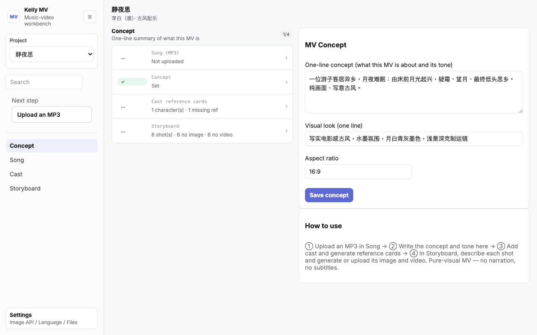The width and height of the screenshot is (537, 335).
Task: Open the Storyboard 6 shot(s) row
Action: (202, 131)
